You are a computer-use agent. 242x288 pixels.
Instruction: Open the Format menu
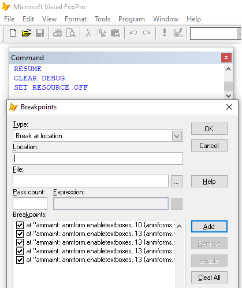coord(76,19)
